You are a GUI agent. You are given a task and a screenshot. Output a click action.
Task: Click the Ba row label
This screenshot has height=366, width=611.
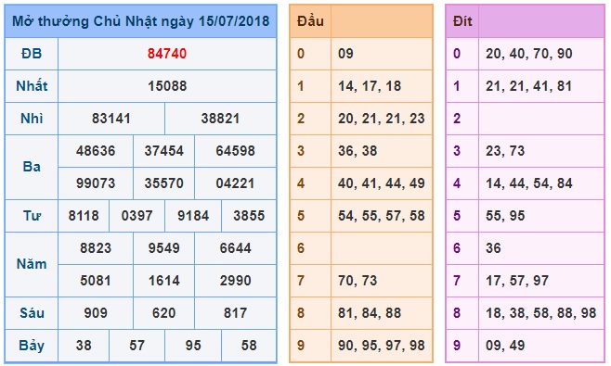click(x=32, y=167)
